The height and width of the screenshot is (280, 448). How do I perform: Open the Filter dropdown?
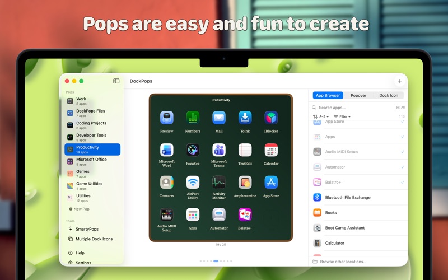click(342, 116)
